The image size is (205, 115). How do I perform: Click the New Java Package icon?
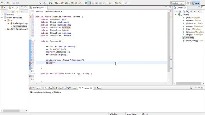(x=62, y=3)
